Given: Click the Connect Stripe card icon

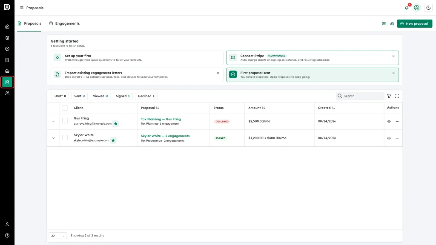Looking at the screenshot, I should [x=233, y=57].
